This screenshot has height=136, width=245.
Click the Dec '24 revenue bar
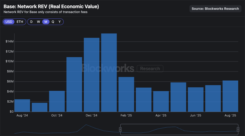91,75
